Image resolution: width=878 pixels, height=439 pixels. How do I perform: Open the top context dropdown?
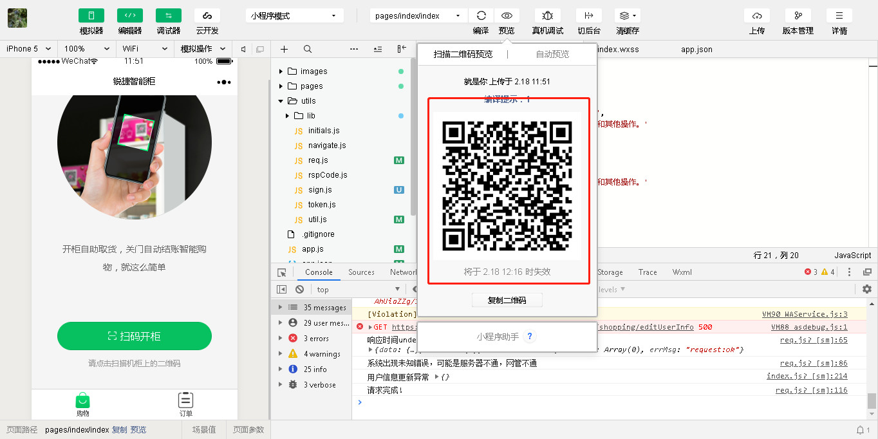click(359, 290)
